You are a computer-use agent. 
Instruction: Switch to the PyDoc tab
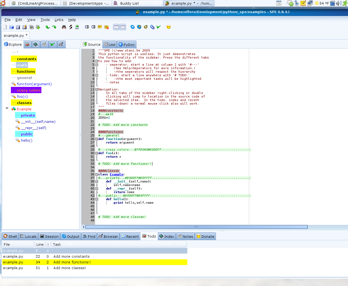[127, 45]
